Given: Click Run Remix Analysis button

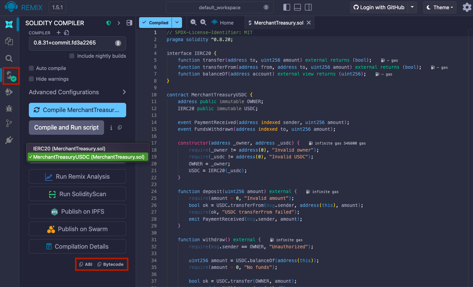Looking at the screenshot, I should click(77, 176).
